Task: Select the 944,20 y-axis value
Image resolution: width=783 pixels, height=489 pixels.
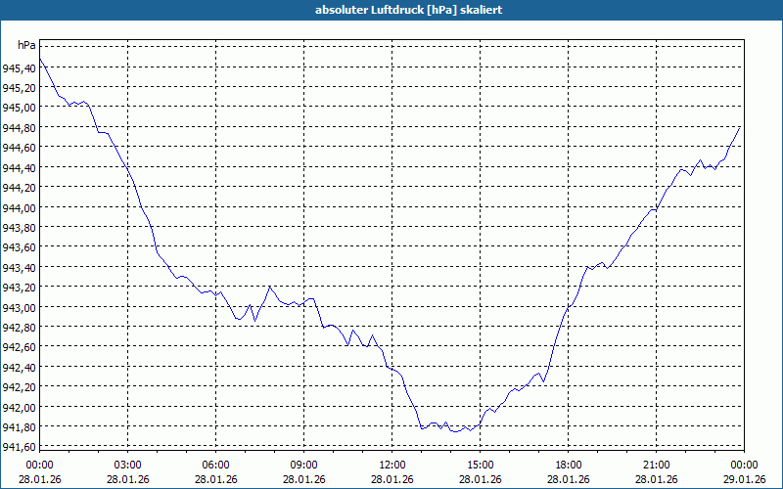Action: [x=19, y=188]
